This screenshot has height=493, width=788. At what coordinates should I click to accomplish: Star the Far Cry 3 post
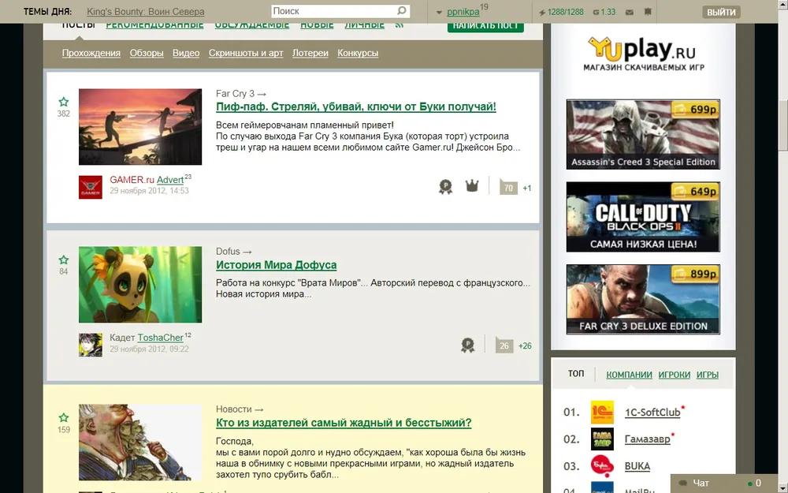pyautogui.click(x=64, y=102)
